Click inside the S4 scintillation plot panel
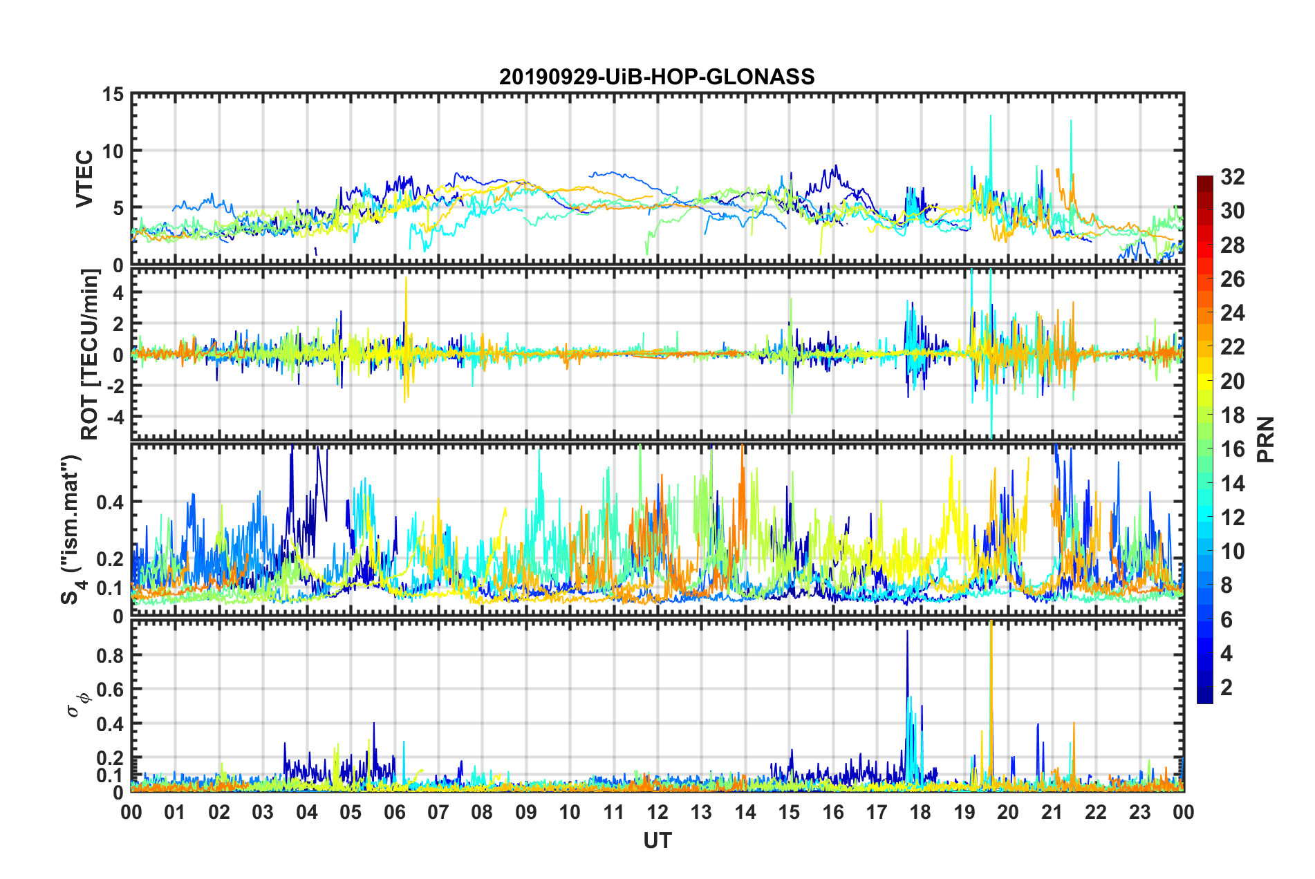The width and height of the screenshot is (1315, 879). coord(657,529)
